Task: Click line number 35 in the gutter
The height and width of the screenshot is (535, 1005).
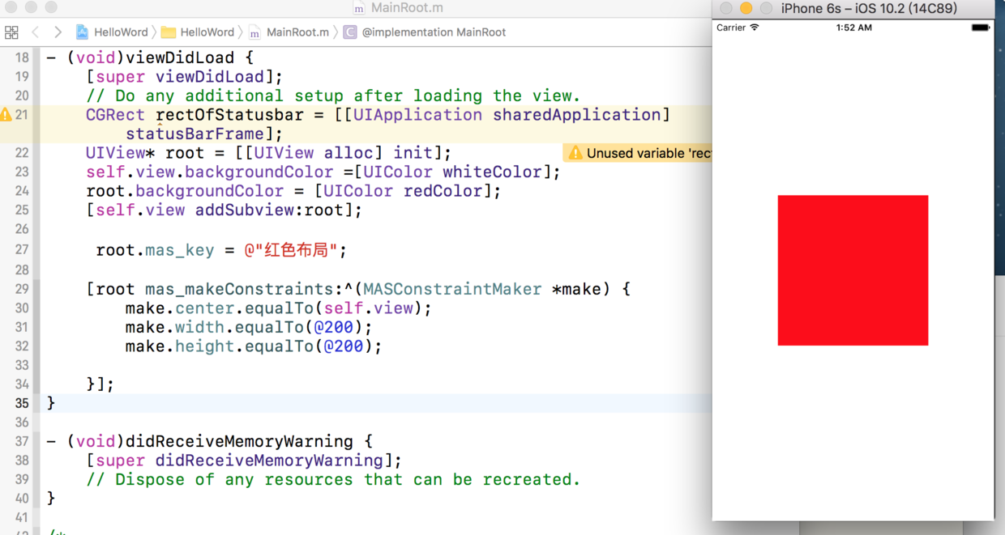Action: [x=22, y=403]
